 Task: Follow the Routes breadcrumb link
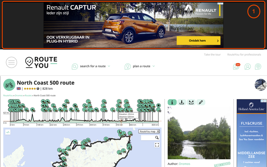(28, 95)
